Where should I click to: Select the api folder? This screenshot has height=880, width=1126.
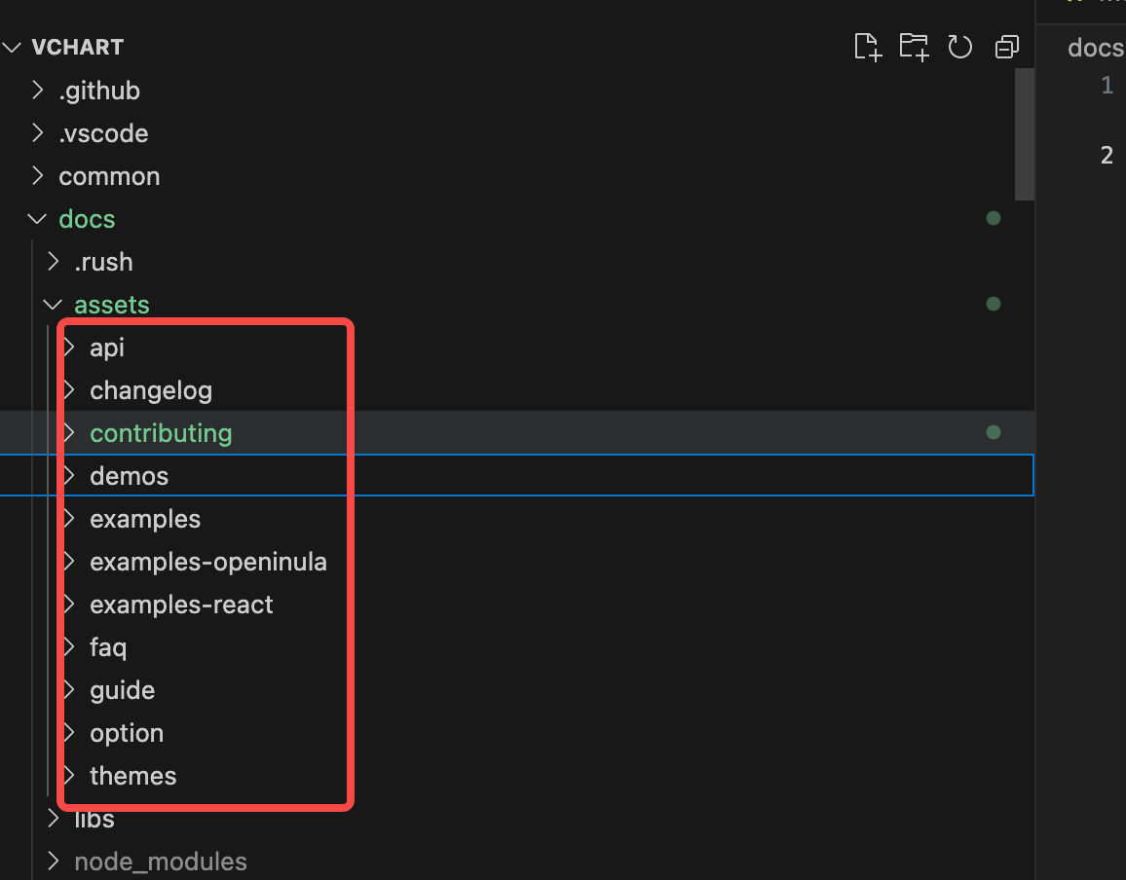point(107,348)
